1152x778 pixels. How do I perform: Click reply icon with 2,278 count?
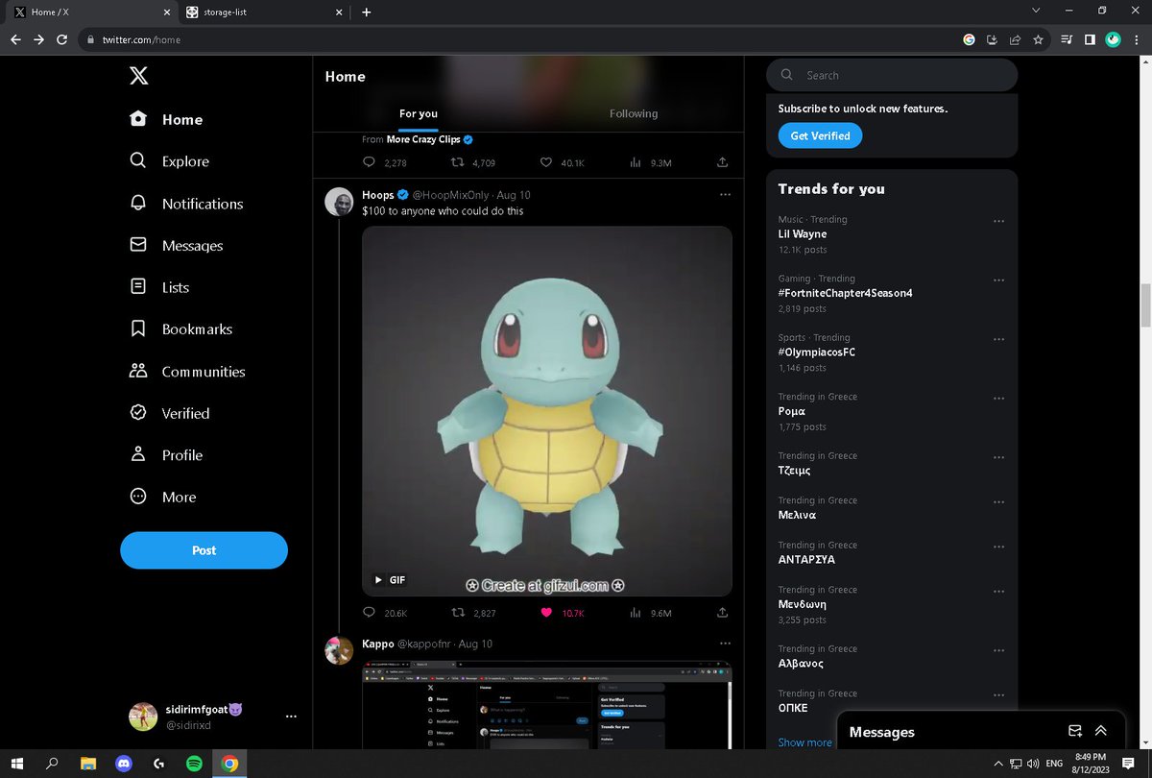369,163
